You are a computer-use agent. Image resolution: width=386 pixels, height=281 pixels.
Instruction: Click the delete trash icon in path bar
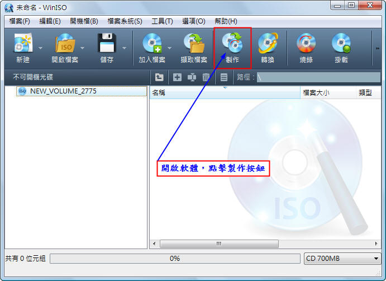coord(206,77)
